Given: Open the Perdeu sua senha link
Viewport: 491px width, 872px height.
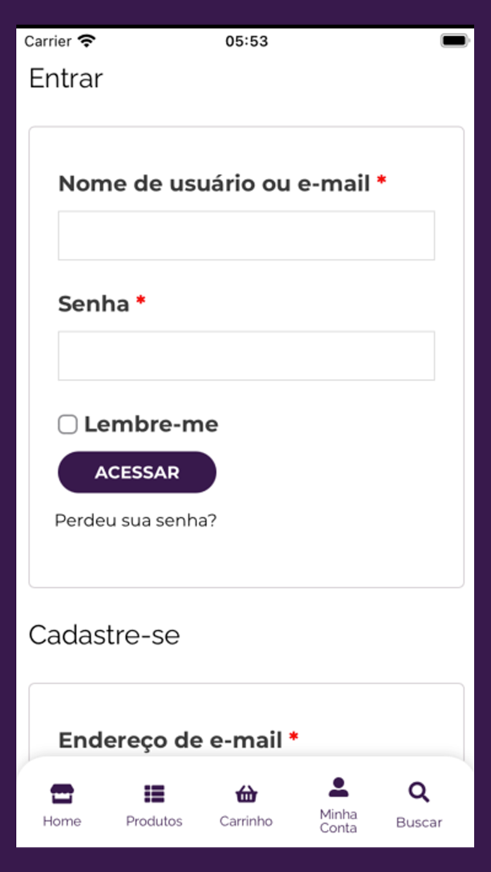Looking at the screenshot, I should click(136, 520).
